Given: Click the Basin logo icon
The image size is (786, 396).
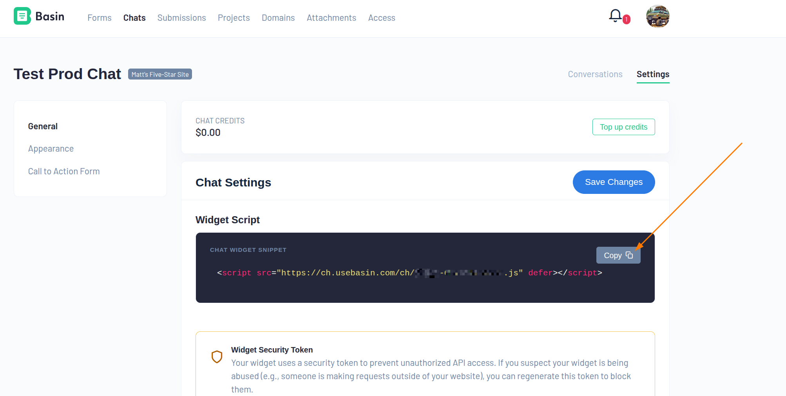Looking at the screenshot, I should click(x=22, y=16).
